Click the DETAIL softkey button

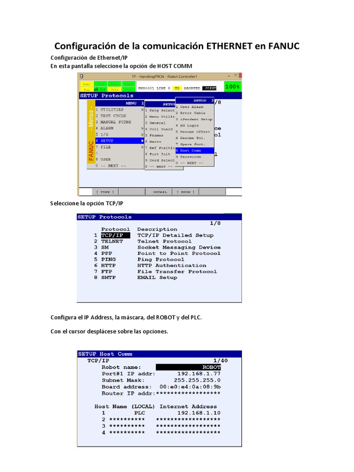(159, 192)
